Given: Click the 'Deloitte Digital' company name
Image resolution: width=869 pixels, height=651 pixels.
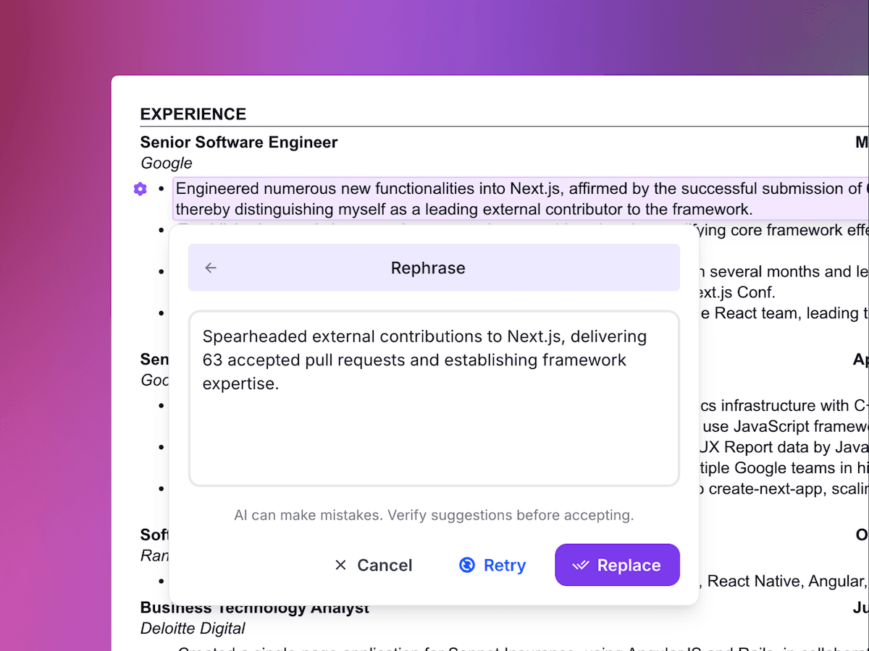Looking at the screenshot, I should 193,629.
